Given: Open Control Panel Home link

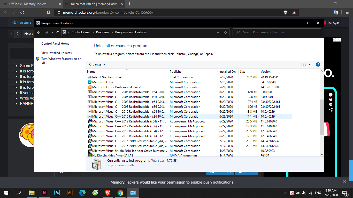Looking at the screenshot, I should pos(55,44).
